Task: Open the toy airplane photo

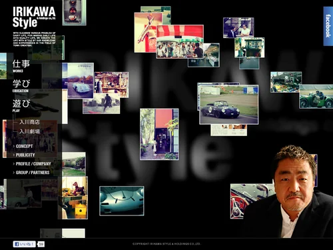Action: 145,33
